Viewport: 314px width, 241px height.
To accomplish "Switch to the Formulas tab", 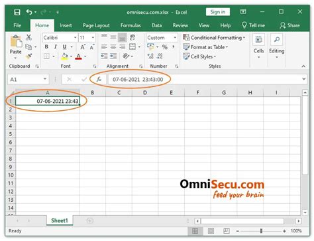I will pyautogui.click(x=131, y=25).
